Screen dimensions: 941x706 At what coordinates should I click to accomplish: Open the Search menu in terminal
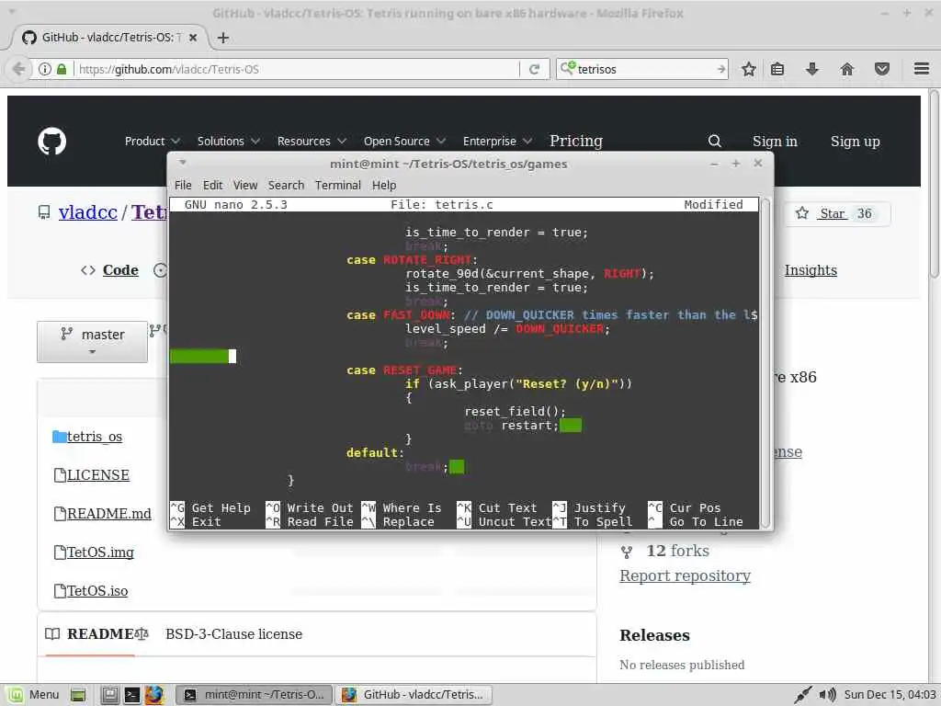pos(286,185)
